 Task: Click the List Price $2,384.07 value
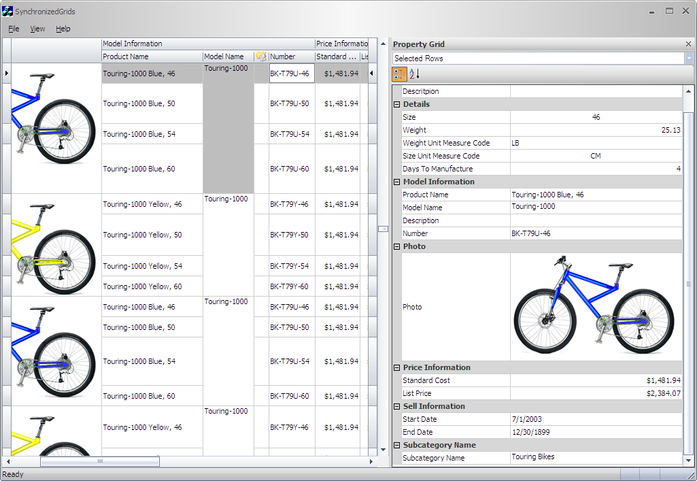(596, 393)
